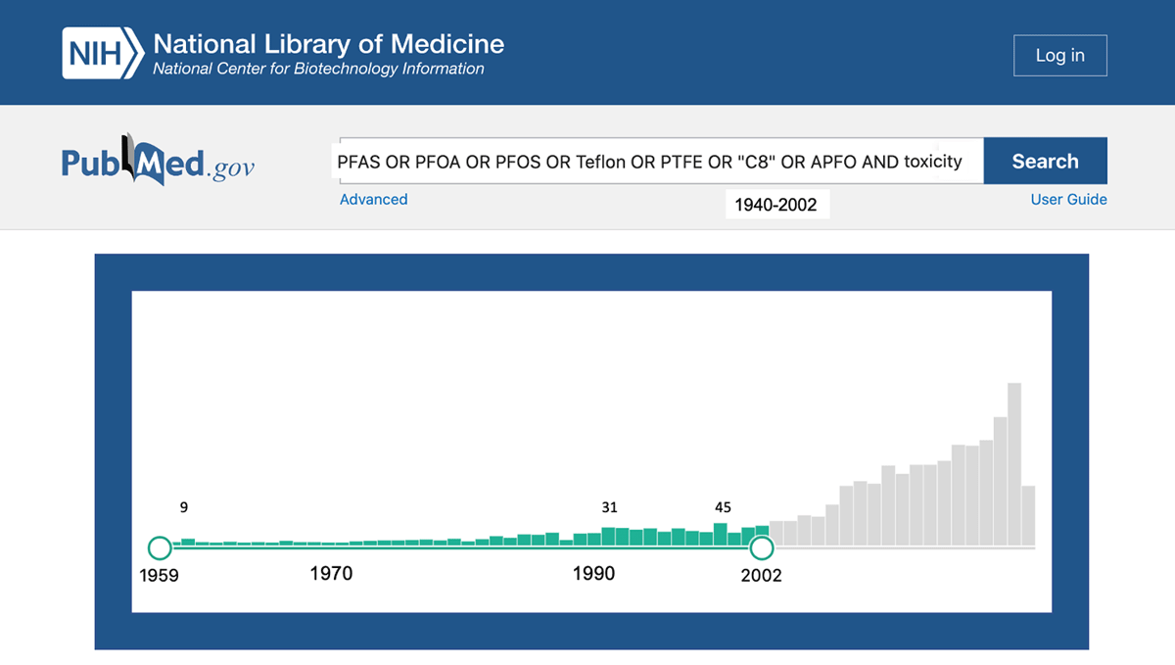Click the green bar under label 45

[x=721, y=534]
